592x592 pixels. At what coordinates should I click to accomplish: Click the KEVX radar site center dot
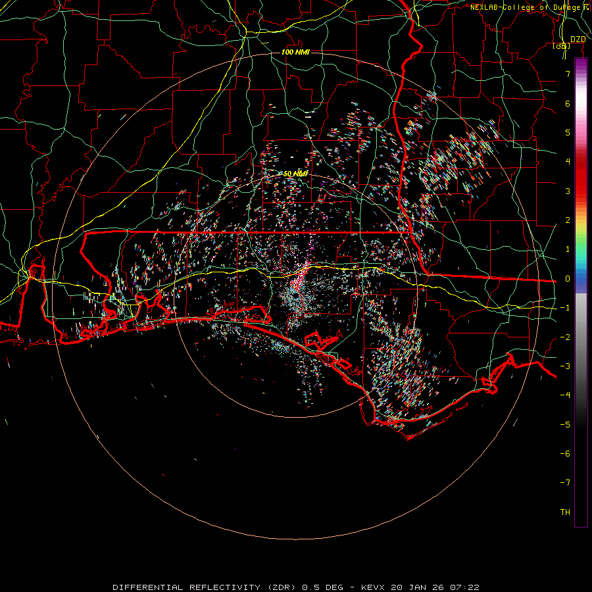click(295, 297)
